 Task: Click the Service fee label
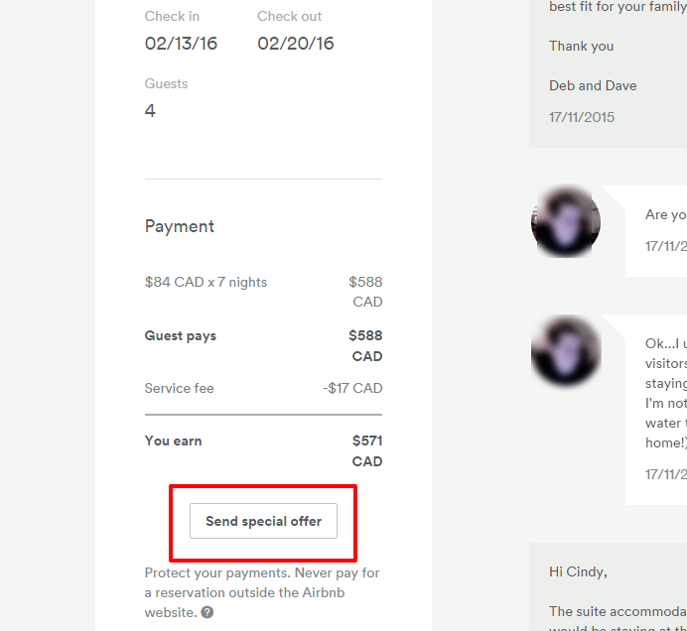[179, 388]
